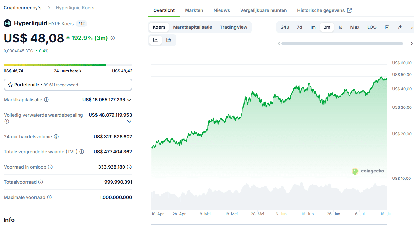Switch to candlestick chart view
This screenshot has width=417, height=225.
click(x=169, y=40)
